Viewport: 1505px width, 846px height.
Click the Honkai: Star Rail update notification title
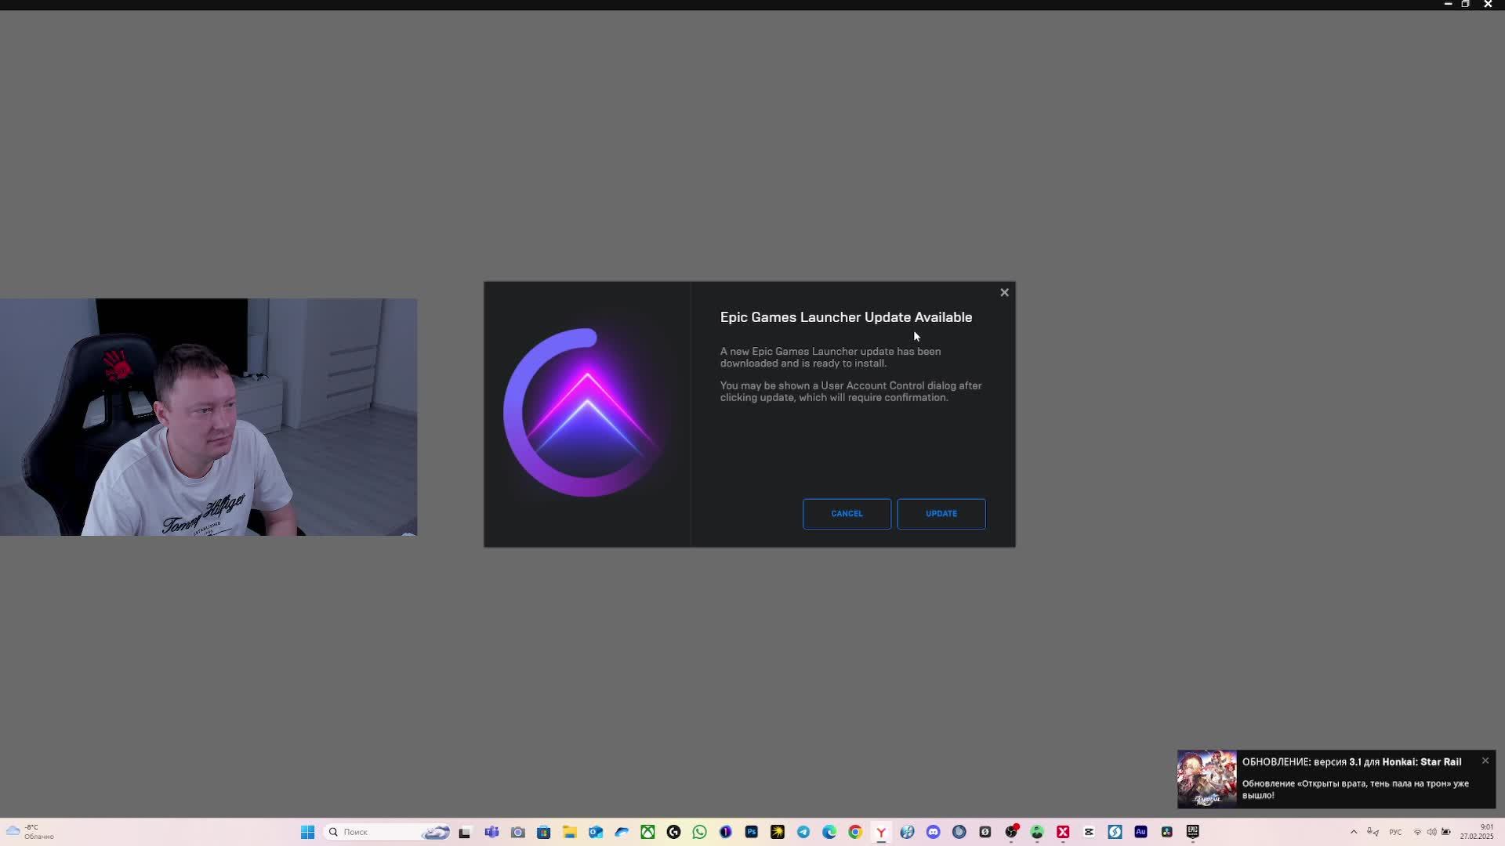coord(1351,761)
